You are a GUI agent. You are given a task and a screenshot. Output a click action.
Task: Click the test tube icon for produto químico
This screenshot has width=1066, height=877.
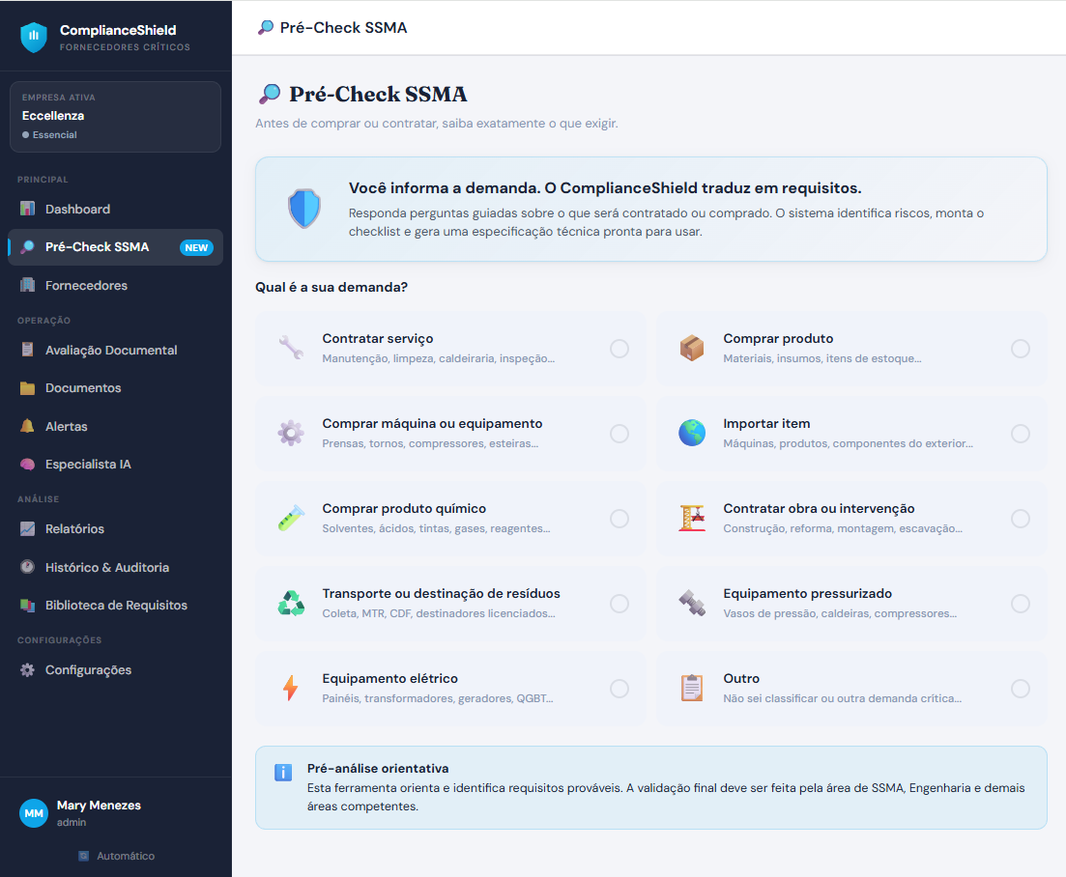pyautogui.click(x=291, y=518)
